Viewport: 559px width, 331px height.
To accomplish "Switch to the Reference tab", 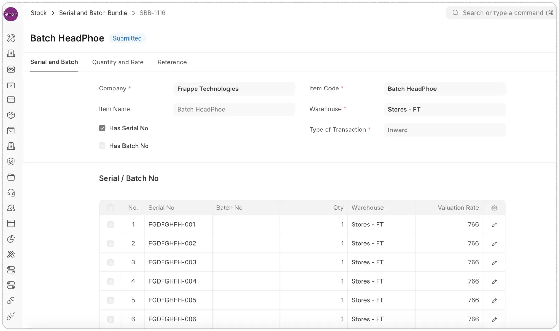I will 172,62.
